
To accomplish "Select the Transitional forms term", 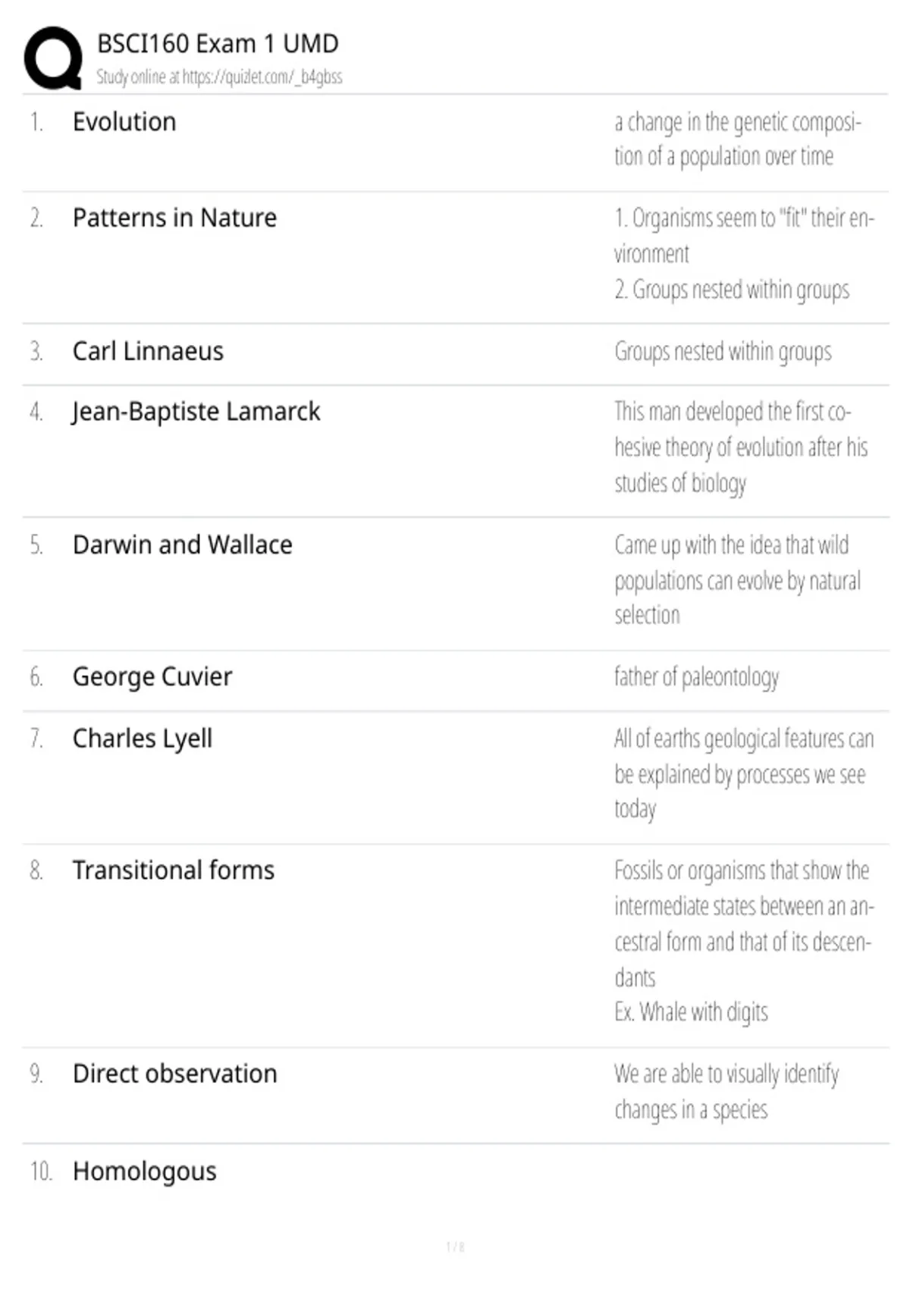I will (x=174, y=870).
